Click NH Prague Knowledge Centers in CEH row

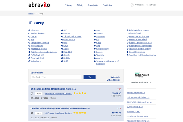point(58,94)
